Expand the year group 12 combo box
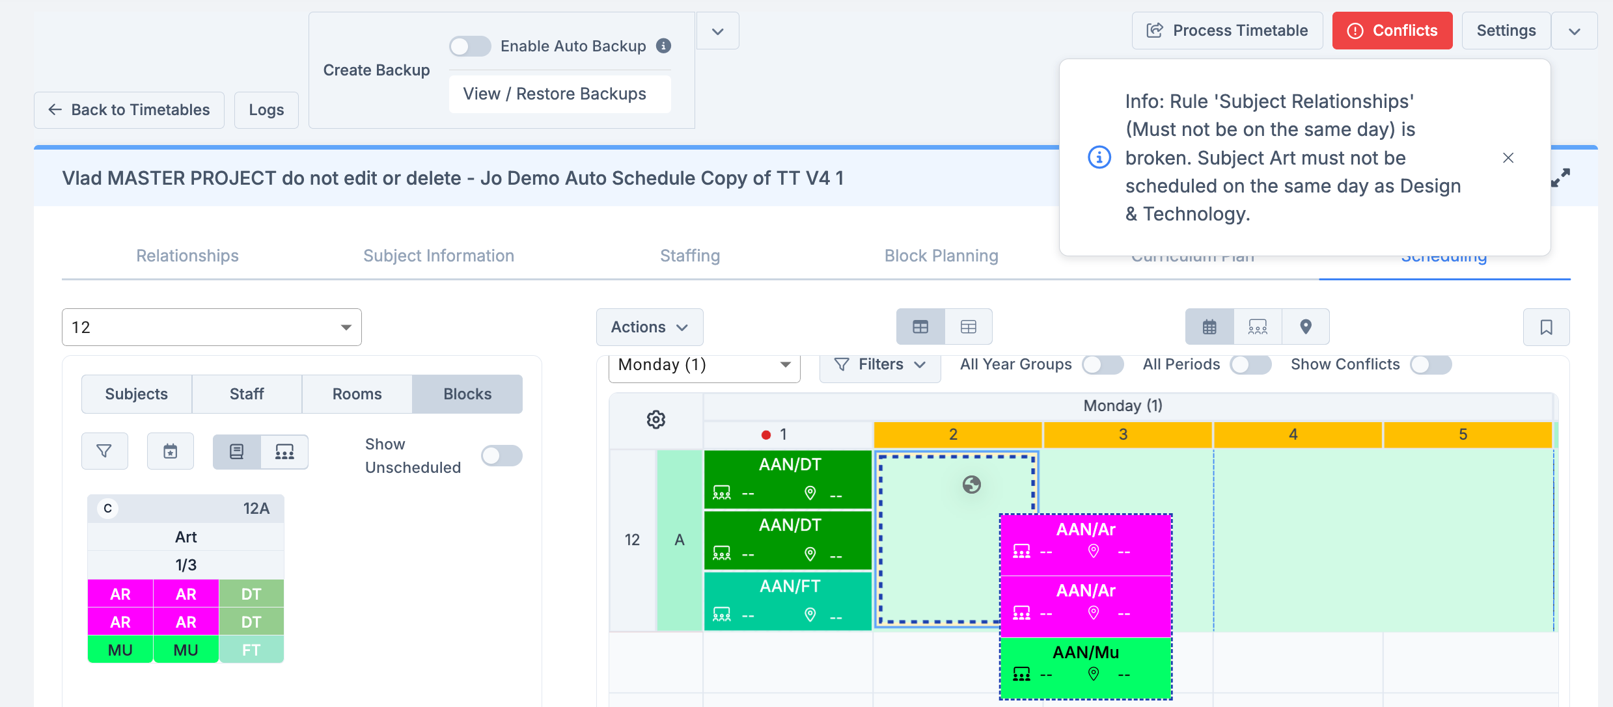 212,327
